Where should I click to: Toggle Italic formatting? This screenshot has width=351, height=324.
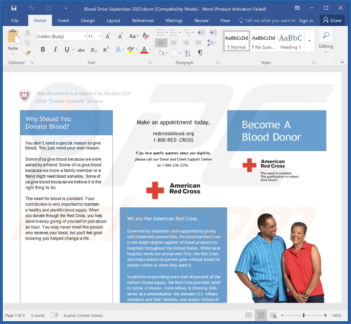point(55,49)
